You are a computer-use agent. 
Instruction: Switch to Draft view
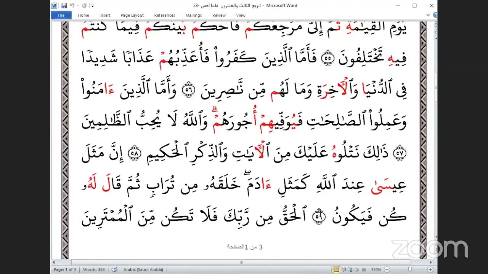point(363,269)
